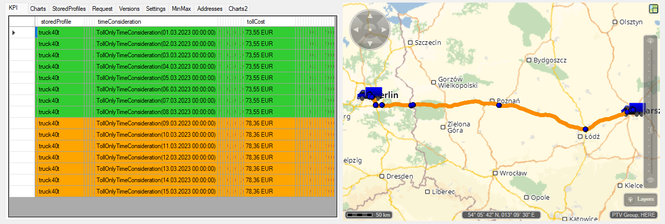665x224 pixels.
Task: Select the 09.03.2023 toll row
Action: click(155, 123)
